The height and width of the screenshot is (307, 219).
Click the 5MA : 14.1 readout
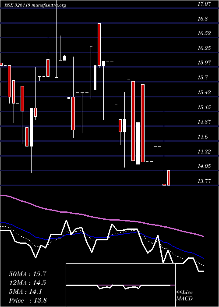[25, 292]
